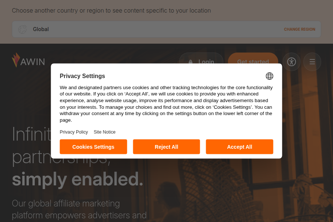Screen dimensions: 333x222
Task: Click the globe icon beside Global
Action: 23,29
